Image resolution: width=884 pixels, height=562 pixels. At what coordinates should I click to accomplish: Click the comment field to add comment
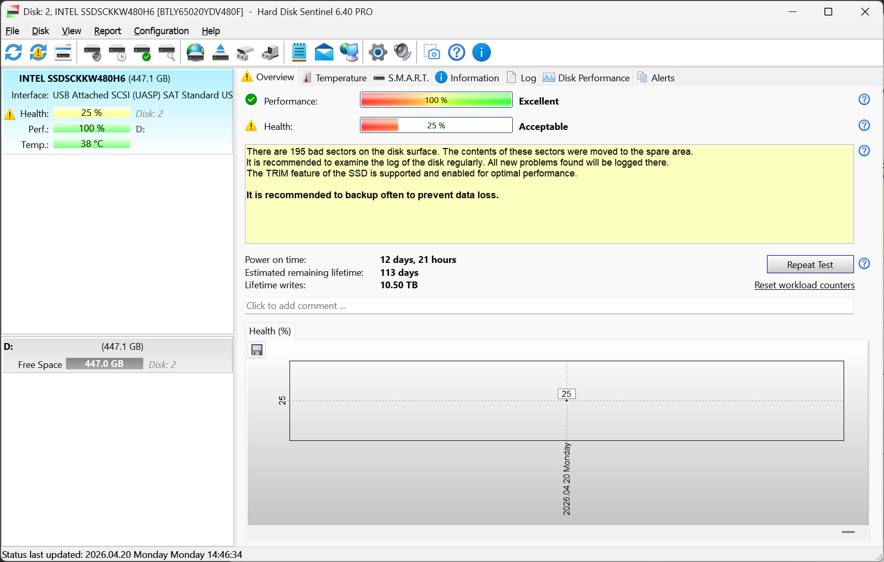[549, 306]
